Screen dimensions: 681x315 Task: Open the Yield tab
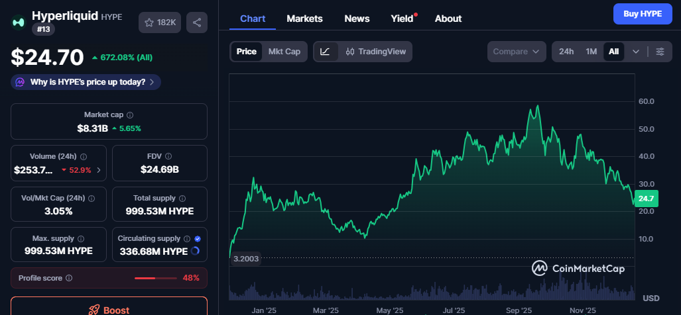point(402,19)
